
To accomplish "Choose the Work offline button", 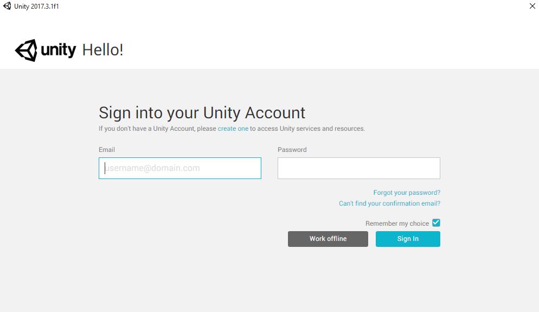I will pos(328,239).
